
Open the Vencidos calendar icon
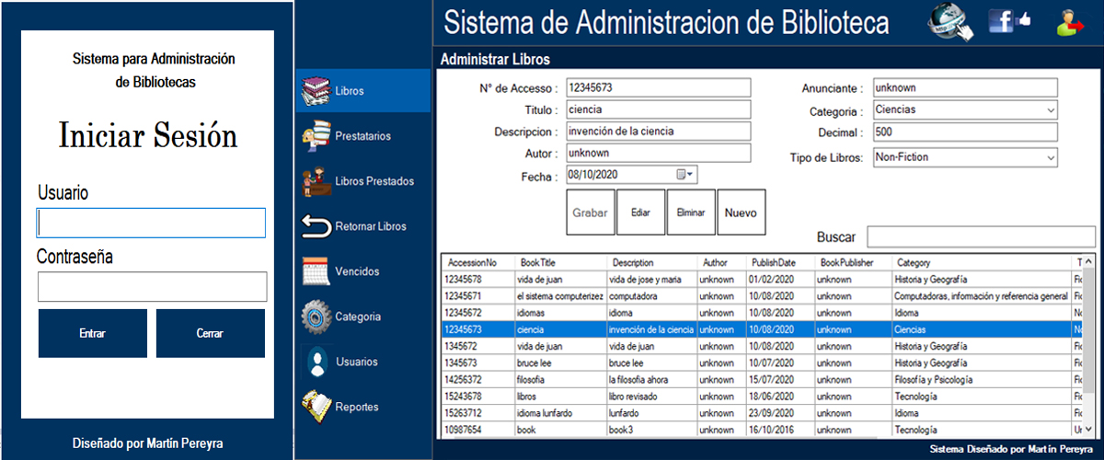[316, 271]
